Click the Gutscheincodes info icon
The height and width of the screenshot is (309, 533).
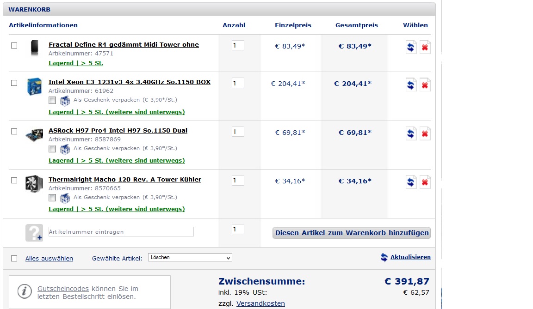[x=24, y=291]
